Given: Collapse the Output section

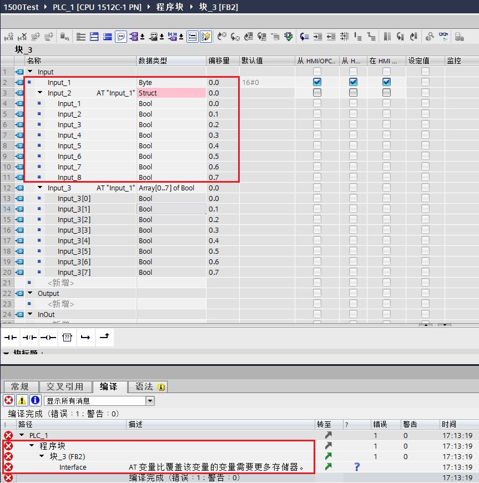Looking at the screenshot, I should (30, 293).
